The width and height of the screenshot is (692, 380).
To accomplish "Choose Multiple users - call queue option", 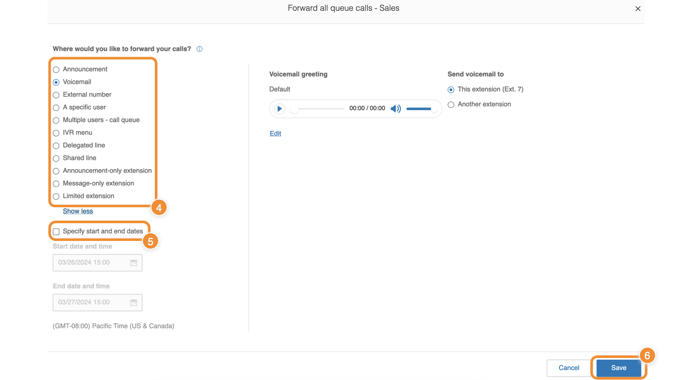I will (56, 120).
